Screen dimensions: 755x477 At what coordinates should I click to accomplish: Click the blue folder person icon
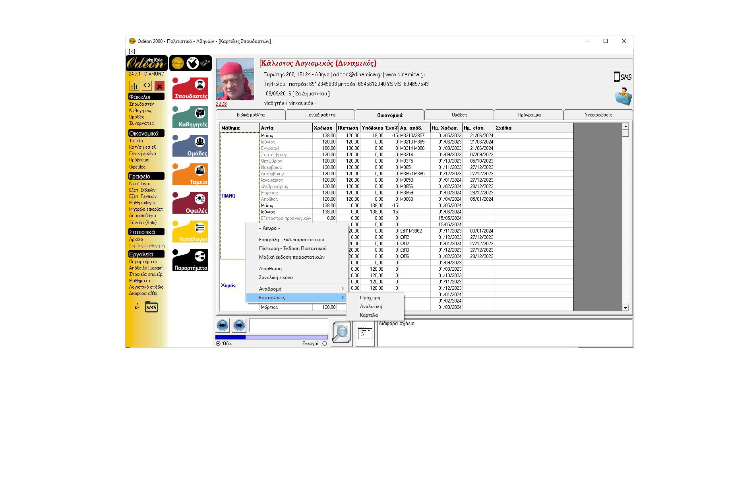623,97
